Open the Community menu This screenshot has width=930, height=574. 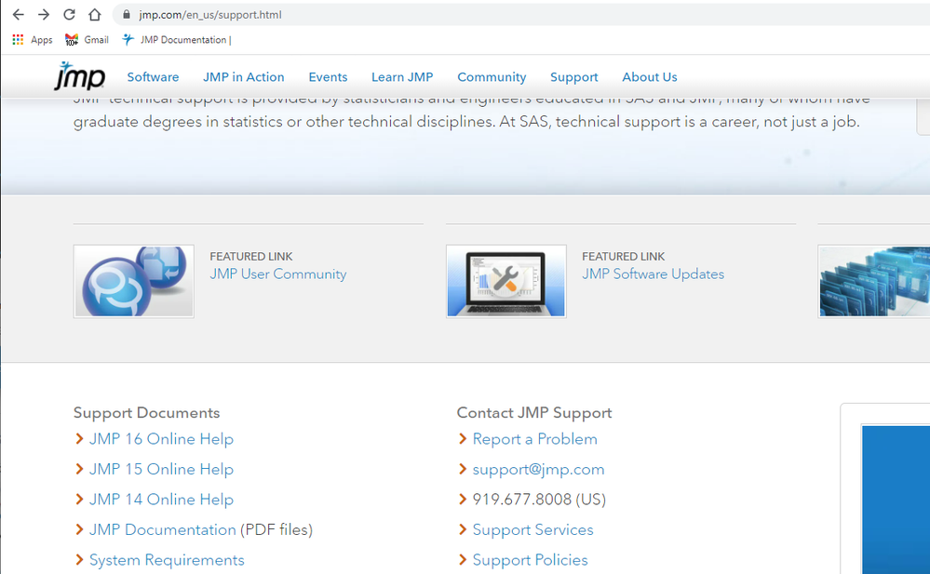tap(492, 77)
